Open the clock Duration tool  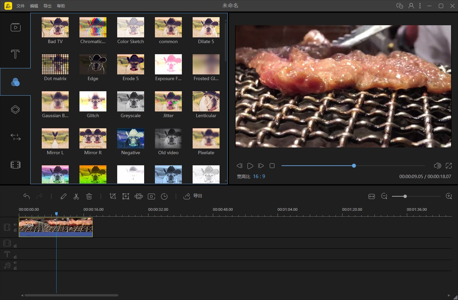[164, 196]
